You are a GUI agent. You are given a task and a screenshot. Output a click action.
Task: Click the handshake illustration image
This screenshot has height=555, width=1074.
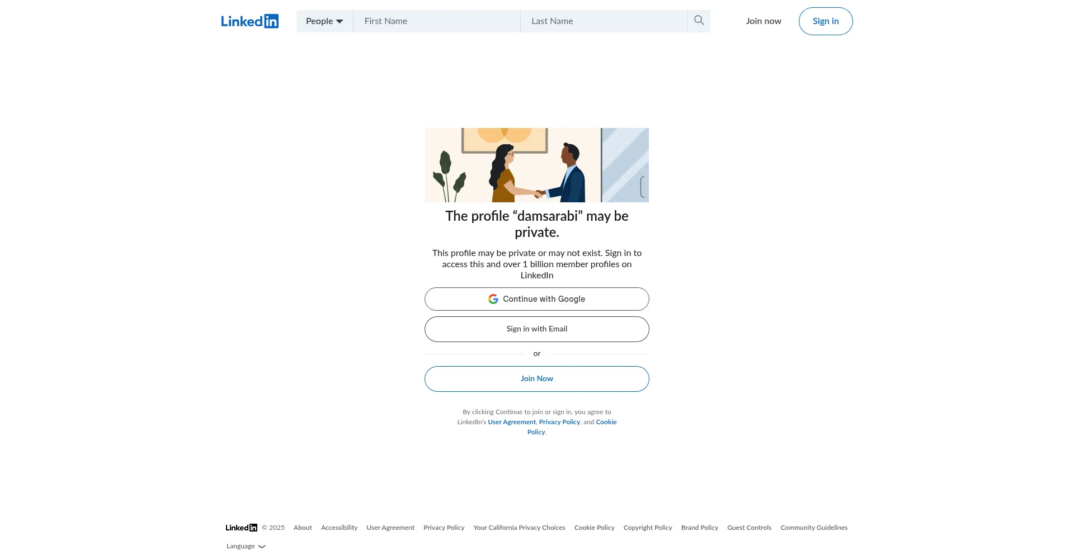click(x=536, y=165)
